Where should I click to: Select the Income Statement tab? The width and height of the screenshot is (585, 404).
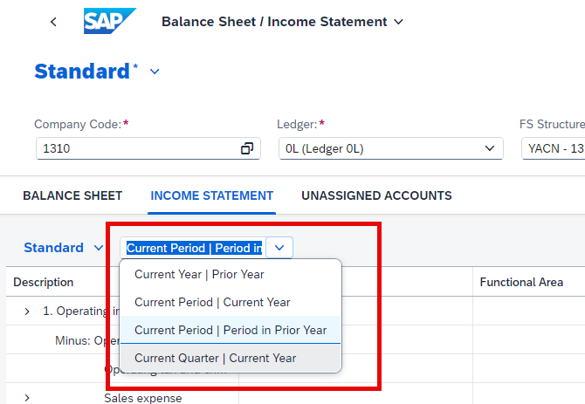pos(211,195)
